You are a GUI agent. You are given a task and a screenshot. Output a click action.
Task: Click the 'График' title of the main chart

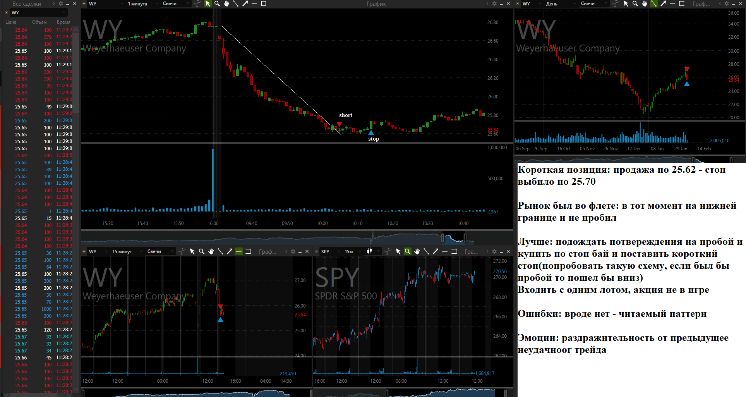click(x=376, y=3)
